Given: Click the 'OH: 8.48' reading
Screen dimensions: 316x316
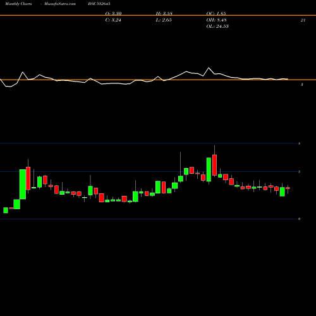Looking at the screenshot, I should [216, 20].
